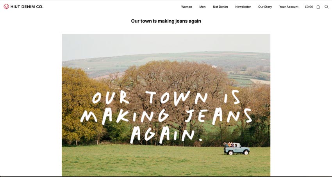Click the Hiut Denim red logo emblem
Screen dimensions: 332x177
pyautogui.click(x=6, y=7)
